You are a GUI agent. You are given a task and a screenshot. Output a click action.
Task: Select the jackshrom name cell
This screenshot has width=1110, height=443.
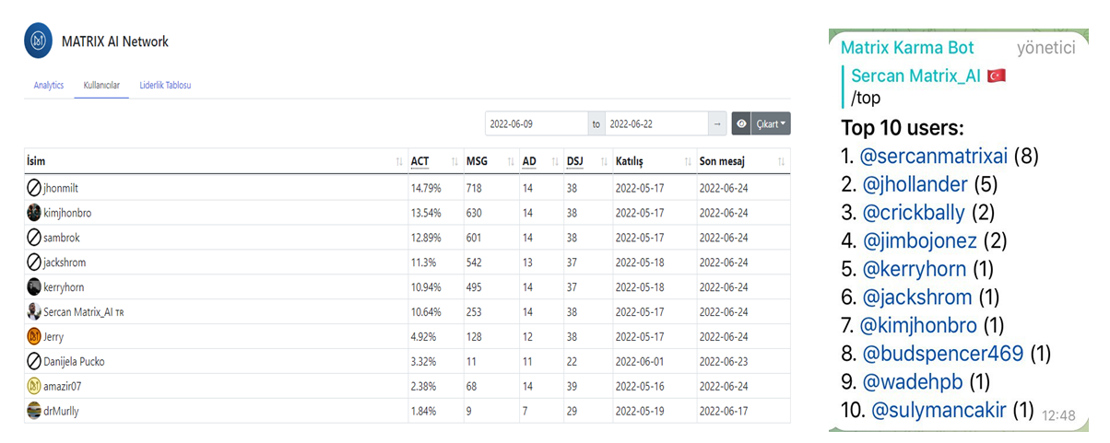[216, 262]
